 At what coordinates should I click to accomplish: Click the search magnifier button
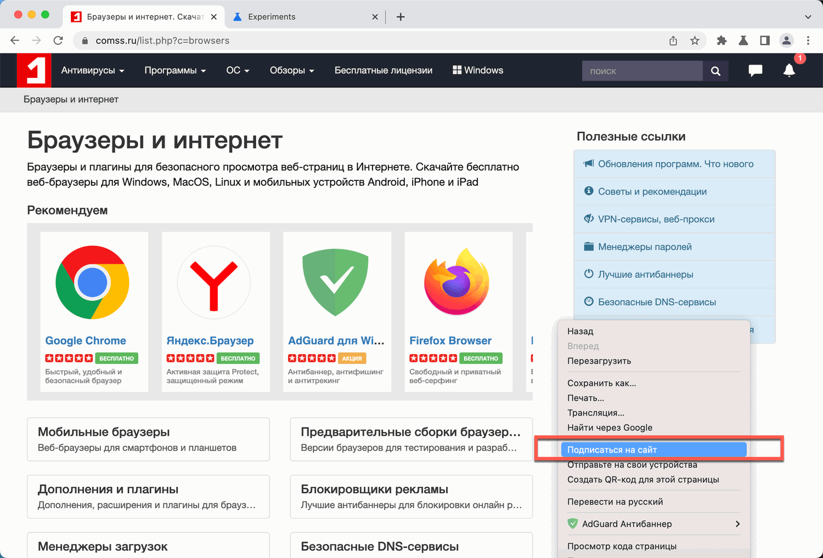715,71
